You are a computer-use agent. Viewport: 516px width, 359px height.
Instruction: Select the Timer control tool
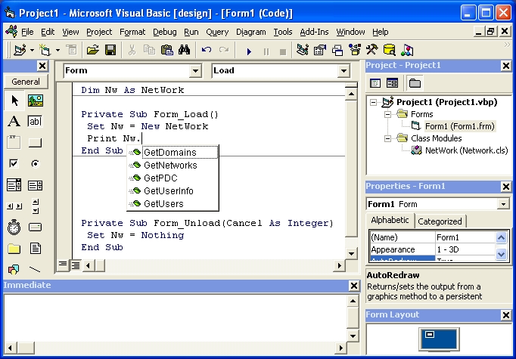[14, 227]
